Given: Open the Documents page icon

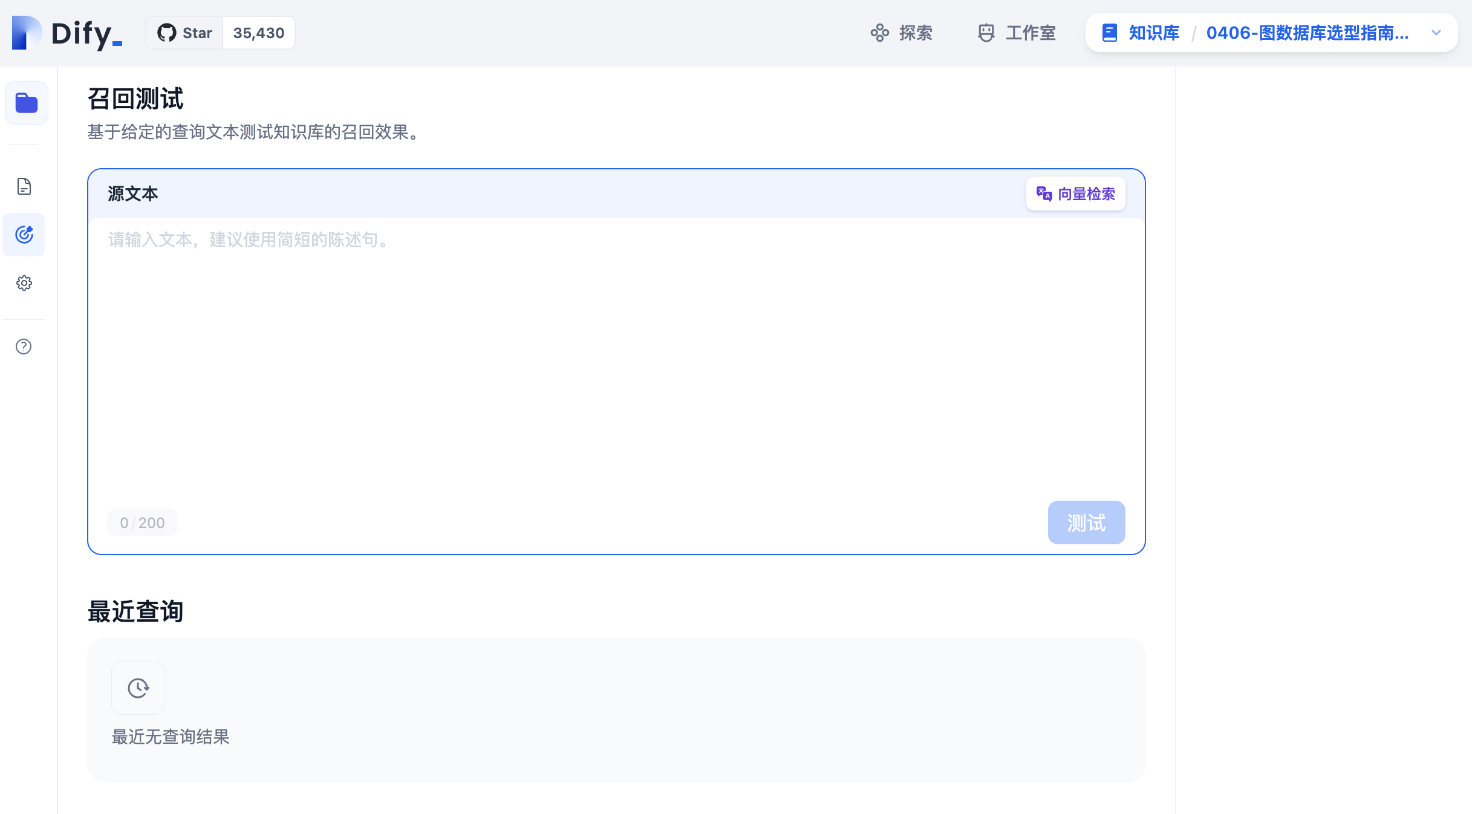Looking at the screenshot, I should 24,186.
